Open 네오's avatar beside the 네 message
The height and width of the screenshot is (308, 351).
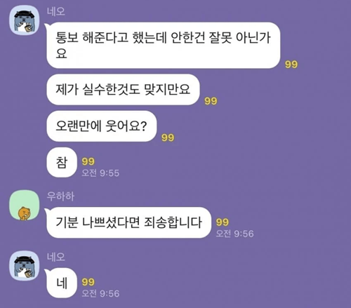tap(24, 266)
